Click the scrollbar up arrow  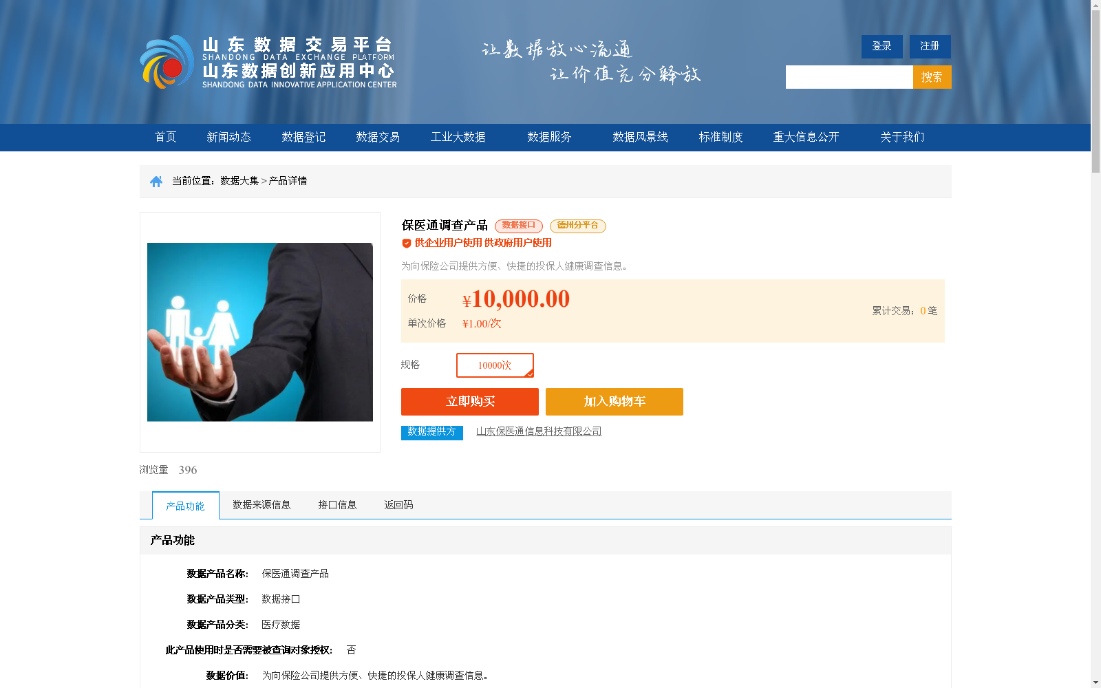pos(1095,5)
